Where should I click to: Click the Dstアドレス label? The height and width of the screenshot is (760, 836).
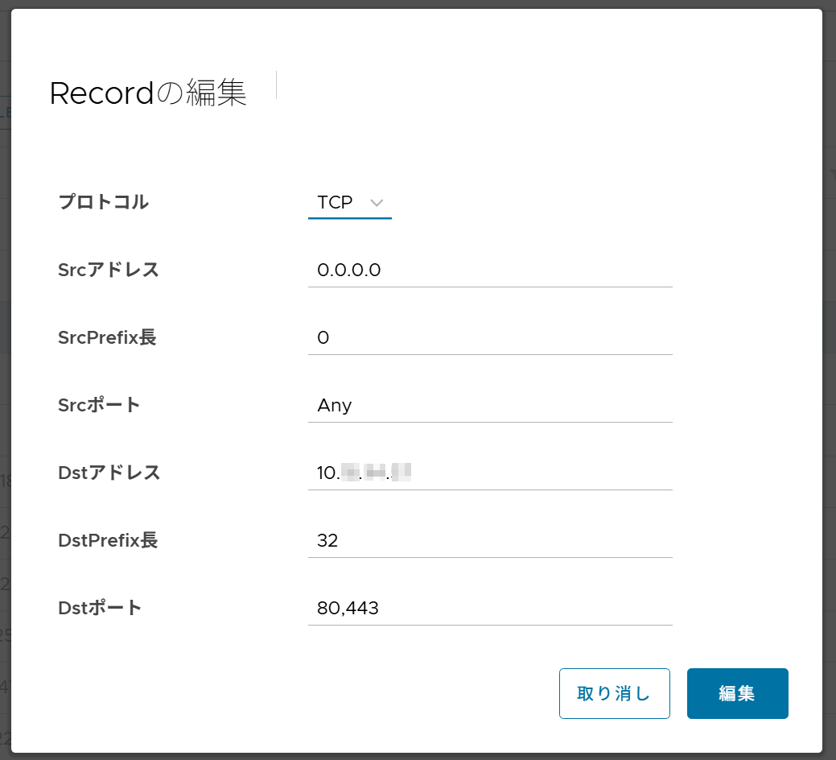coord(109,473)
